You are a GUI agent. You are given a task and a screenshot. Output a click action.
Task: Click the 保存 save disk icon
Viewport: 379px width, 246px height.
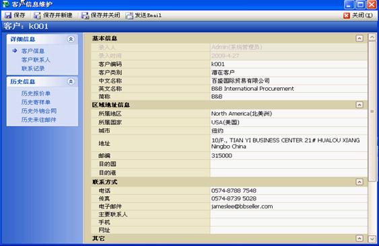click(8, 15)
